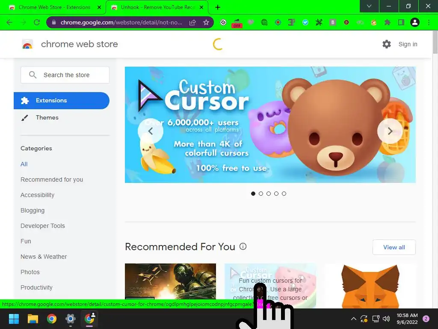The width and height of the screenshot is (438, 329).
Task: Open Recommended for you category
Action: coord(52,179)
